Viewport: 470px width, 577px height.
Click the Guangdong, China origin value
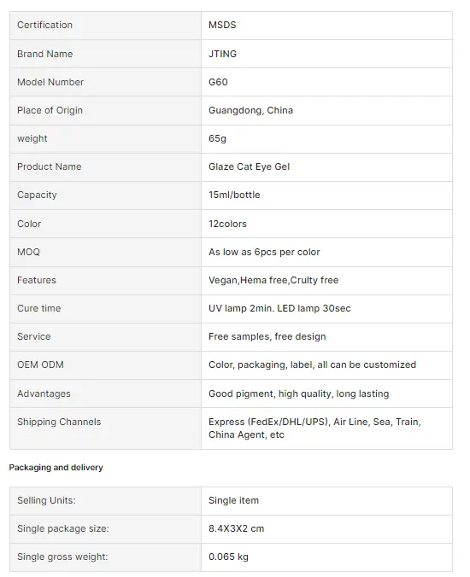(250, 110)
